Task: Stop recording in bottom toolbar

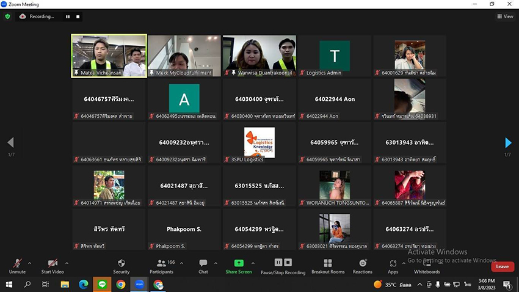Action: [288, 262]
